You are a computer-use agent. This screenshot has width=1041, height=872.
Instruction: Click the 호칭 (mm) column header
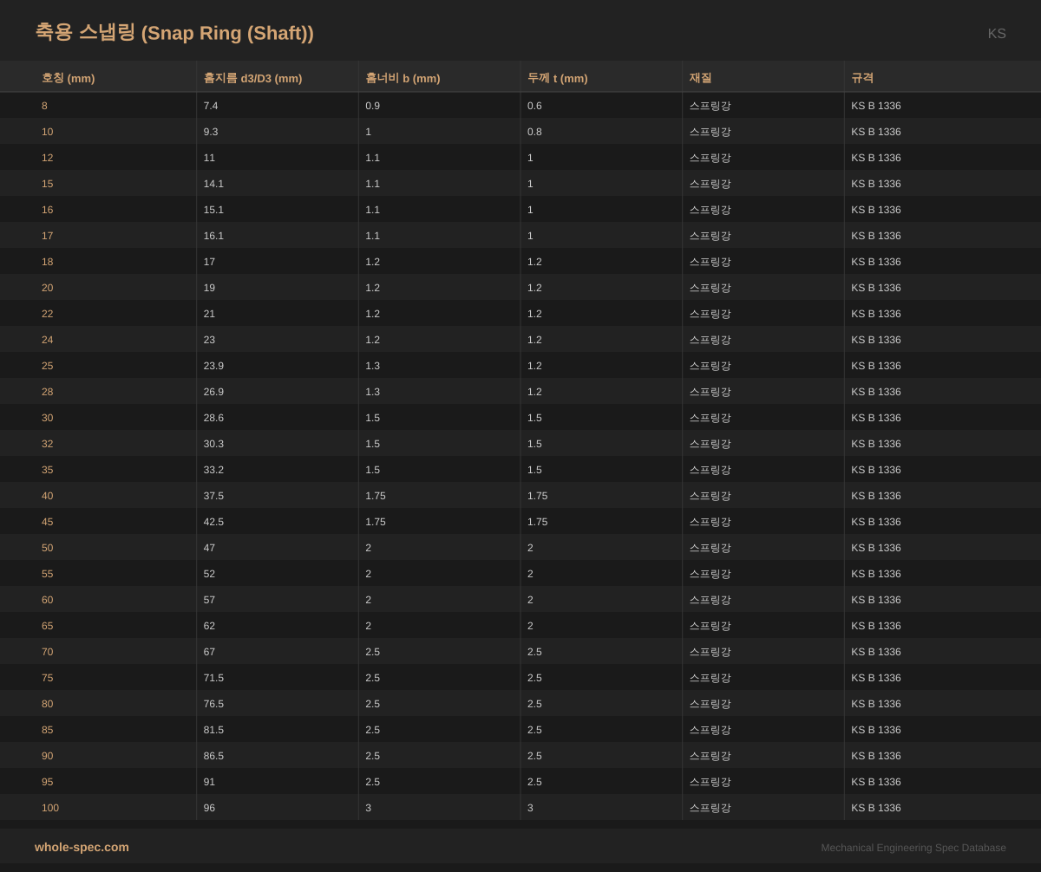coord(68,78)
